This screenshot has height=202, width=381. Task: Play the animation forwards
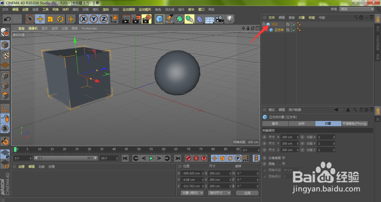(151, 158)
